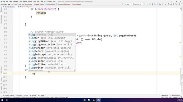The width and height of the screenshot is (183, 102).
Task: Open the View menu
Action: [x=11, y=1]
